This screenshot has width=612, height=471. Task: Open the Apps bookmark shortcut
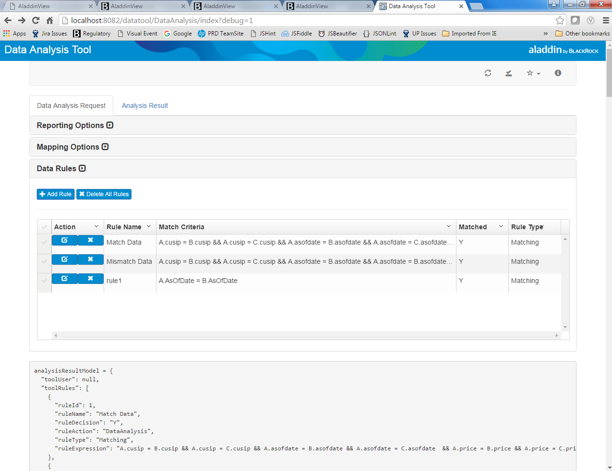(x=14, y=34)
